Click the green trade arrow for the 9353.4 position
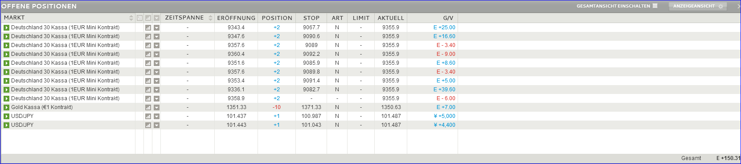Screen dimensions: 741x164 tap(6, 81)
